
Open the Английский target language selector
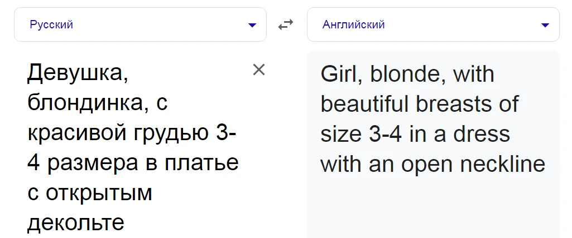tap(433, 24)
